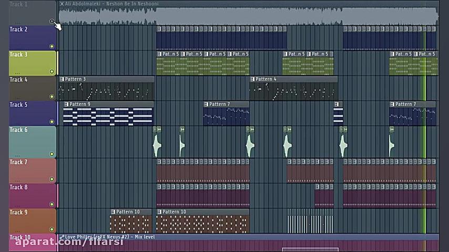Mute Track 2 using its green LED
The height and width of the screenshot is (252, 449).
[x=52, y=46]
